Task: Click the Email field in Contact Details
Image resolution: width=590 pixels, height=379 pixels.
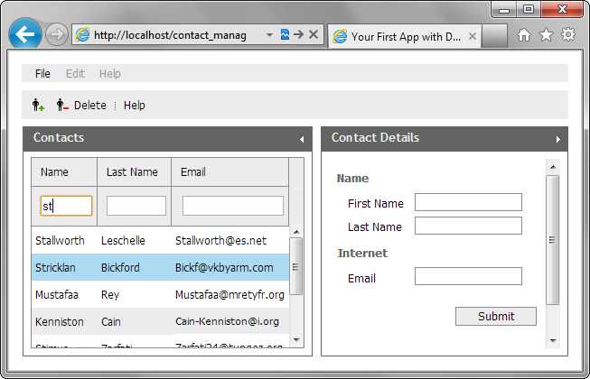Action: coord(468,276)
